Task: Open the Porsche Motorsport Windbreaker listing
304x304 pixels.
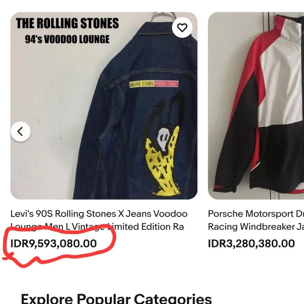Action: (255, 220)
